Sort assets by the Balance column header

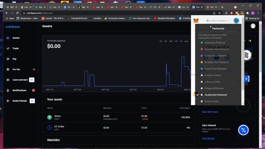[x=107, y=108]
